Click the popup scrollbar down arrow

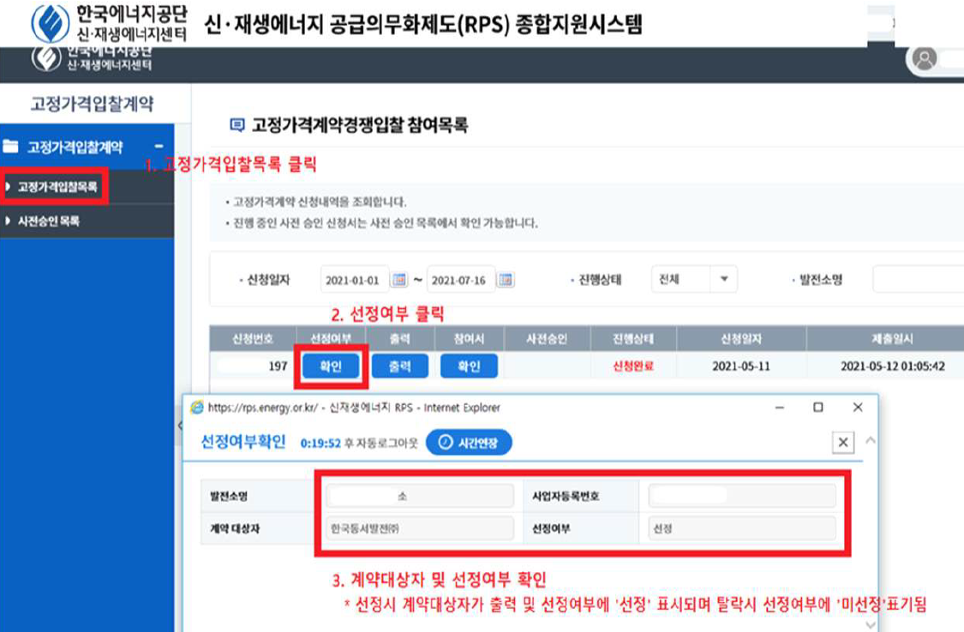(x=871, y=624)
